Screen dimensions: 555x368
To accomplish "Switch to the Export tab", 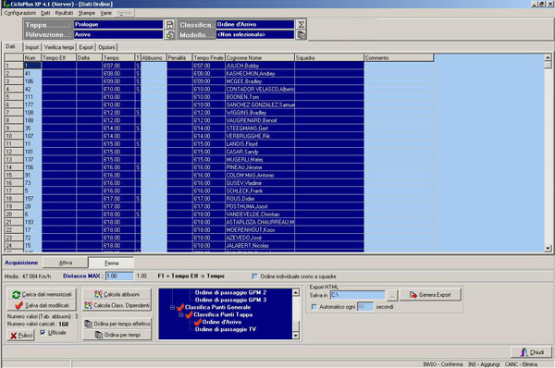I will [86, 47].
